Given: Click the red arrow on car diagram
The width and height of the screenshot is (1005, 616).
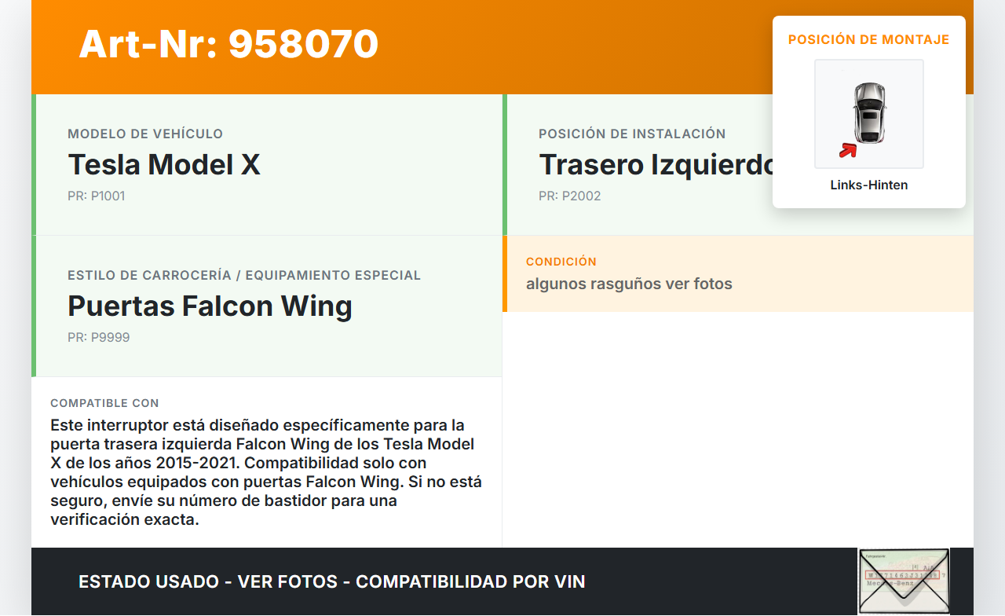Looking at the screenshot, I should [847, 150].
